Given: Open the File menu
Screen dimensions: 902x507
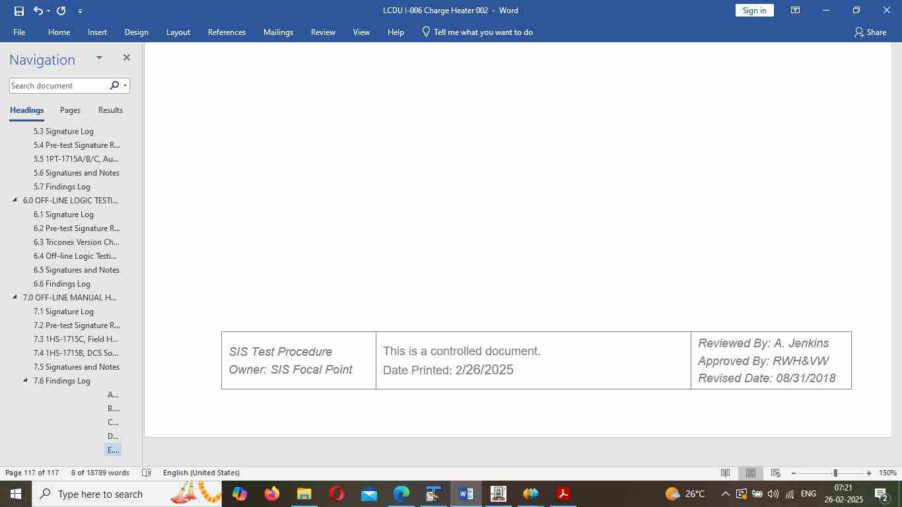Looking at the screenshot, I should tap(19, 32).
